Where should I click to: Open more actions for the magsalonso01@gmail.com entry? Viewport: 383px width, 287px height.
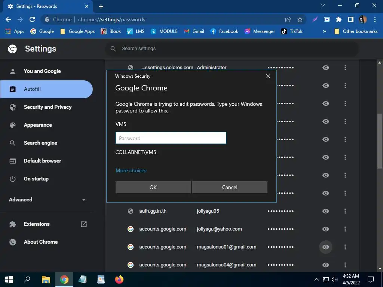click(x=345, y=247)
